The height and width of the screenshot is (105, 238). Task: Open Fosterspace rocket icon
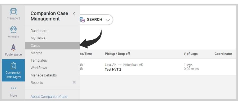(13, 48)
